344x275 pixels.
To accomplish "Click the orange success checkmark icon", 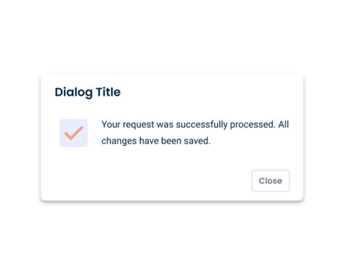I will pyautogui.click(x=73, y=133).
